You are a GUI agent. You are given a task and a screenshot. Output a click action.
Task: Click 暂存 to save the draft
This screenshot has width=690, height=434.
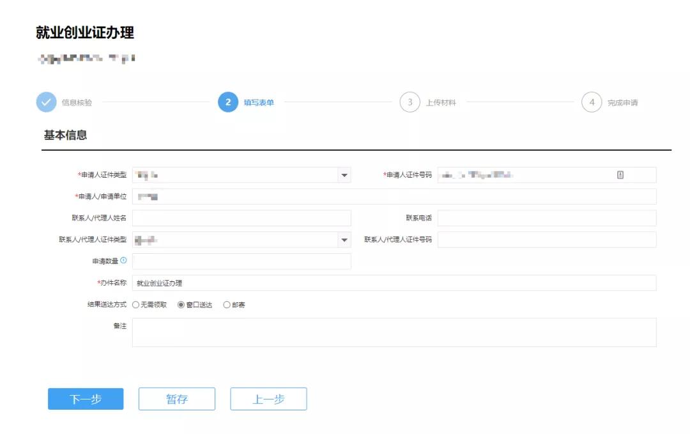(x=177, y=398)
